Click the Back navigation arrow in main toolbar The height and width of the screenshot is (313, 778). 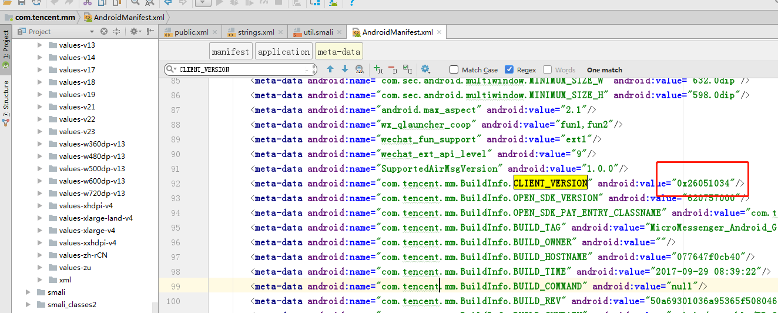[x=167, y=3]
